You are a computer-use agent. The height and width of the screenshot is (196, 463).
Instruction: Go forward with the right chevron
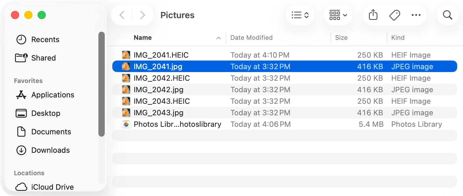pyautogui.click(x=142, y=15)
